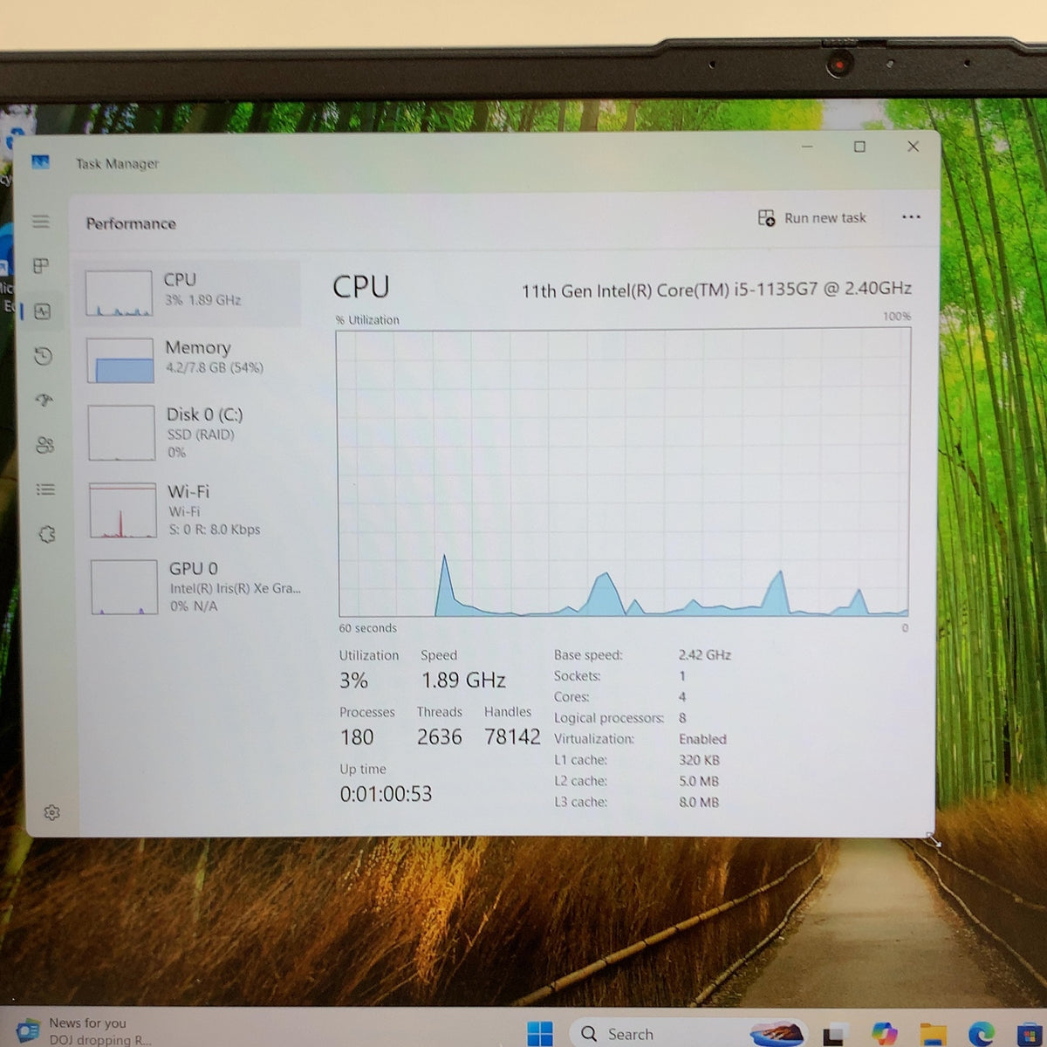Open the Details page icon

[x=45, y=489]
